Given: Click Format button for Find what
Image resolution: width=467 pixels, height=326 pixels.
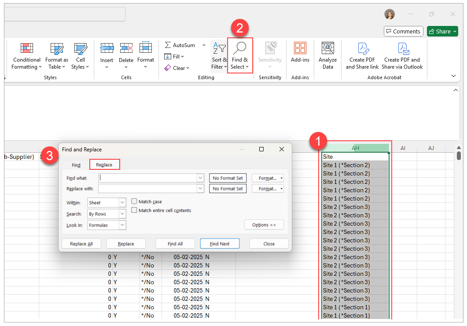Looking at the screenshot, I should pos(268,178).
